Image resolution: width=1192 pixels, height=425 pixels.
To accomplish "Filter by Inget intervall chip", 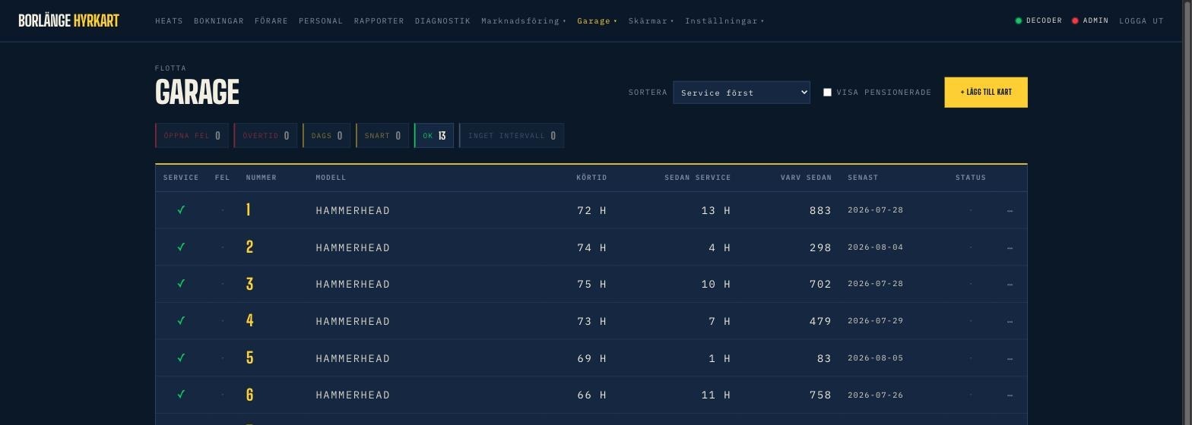I will coord(512,136).
